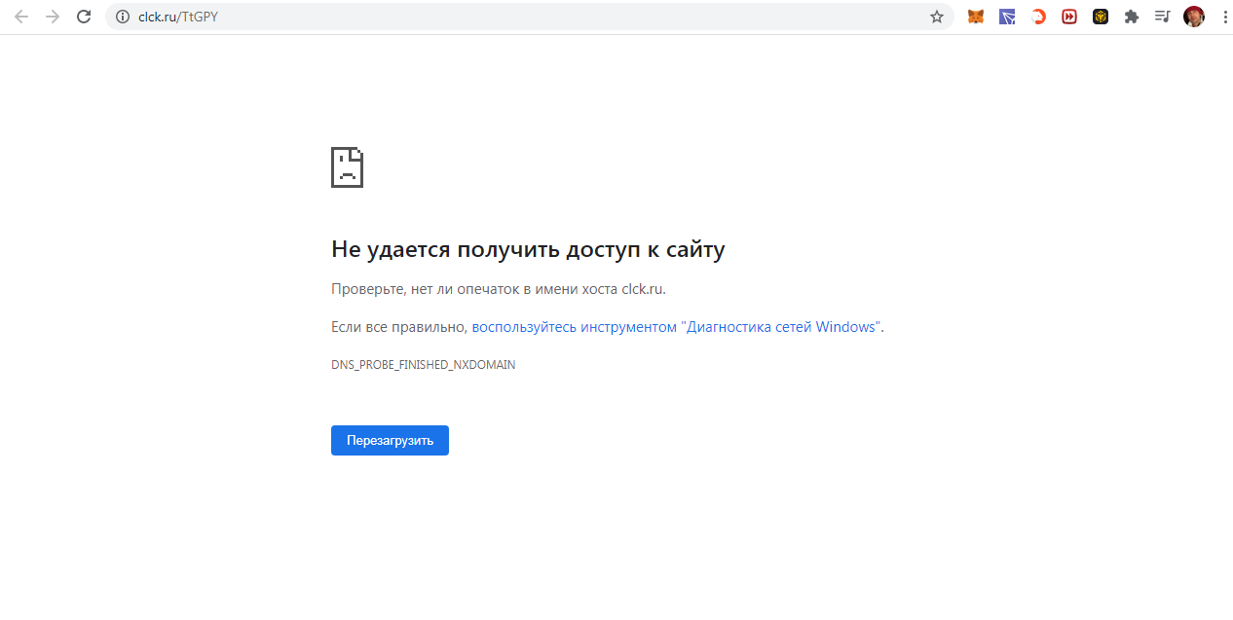Open Chrome three-dot menu
Screen dimensions: 1233x620
[x=1223, y=17]
